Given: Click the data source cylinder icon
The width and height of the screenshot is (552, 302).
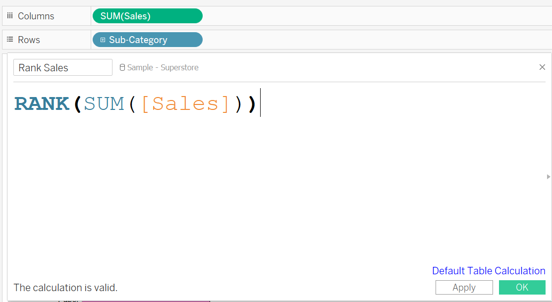Looking at the screenshot, I should coord(122,68).
